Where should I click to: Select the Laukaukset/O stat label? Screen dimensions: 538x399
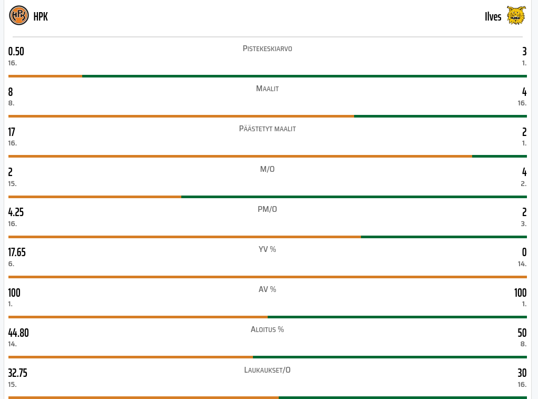(x=267, y=370)
